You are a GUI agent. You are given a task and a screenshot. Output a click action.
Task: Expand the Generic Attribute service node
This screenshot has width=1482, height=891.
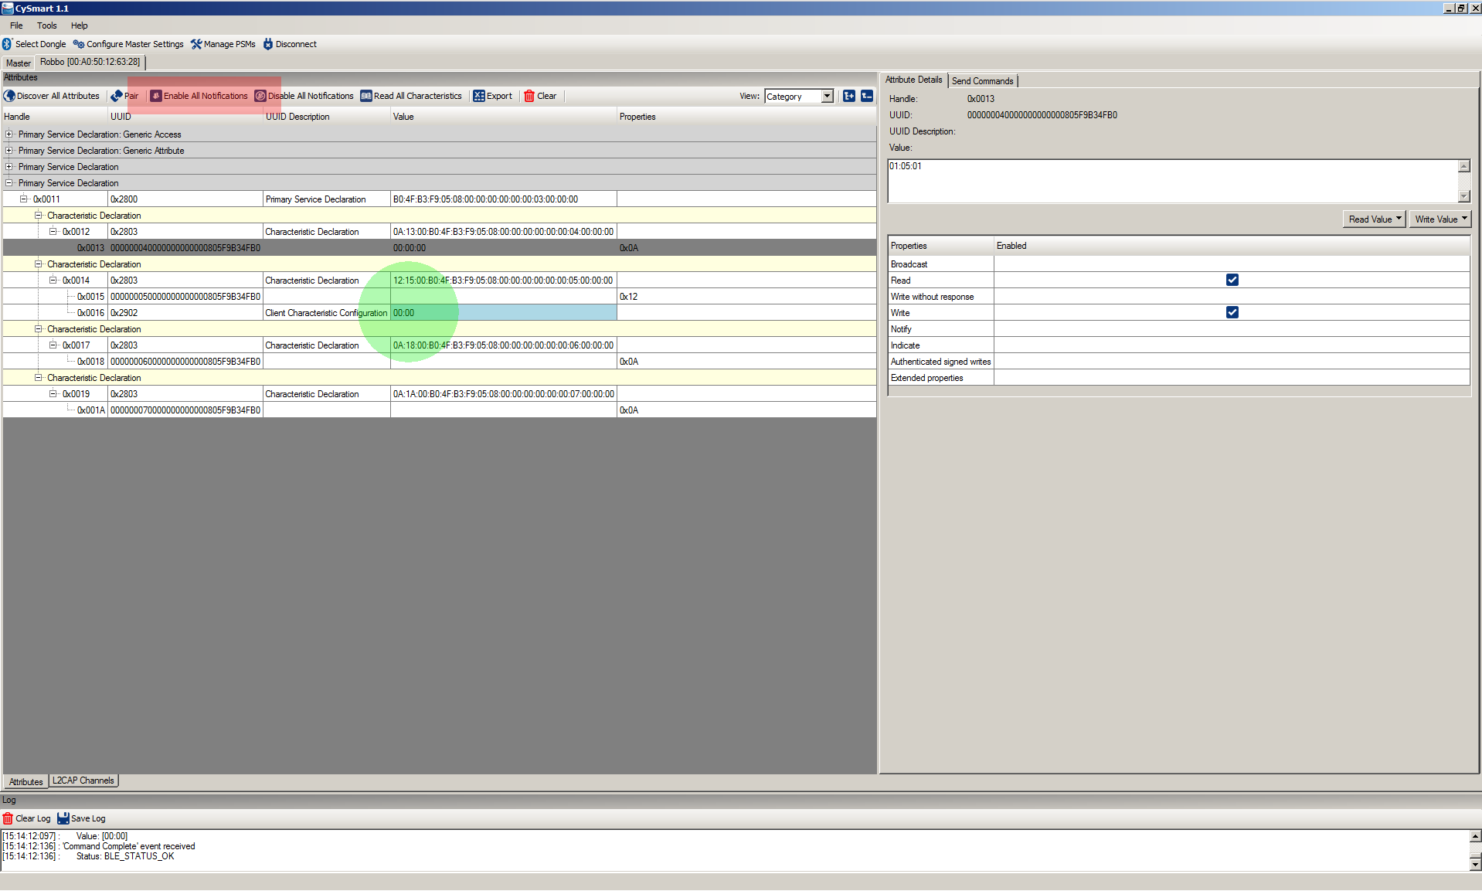(x=9, y=151)
